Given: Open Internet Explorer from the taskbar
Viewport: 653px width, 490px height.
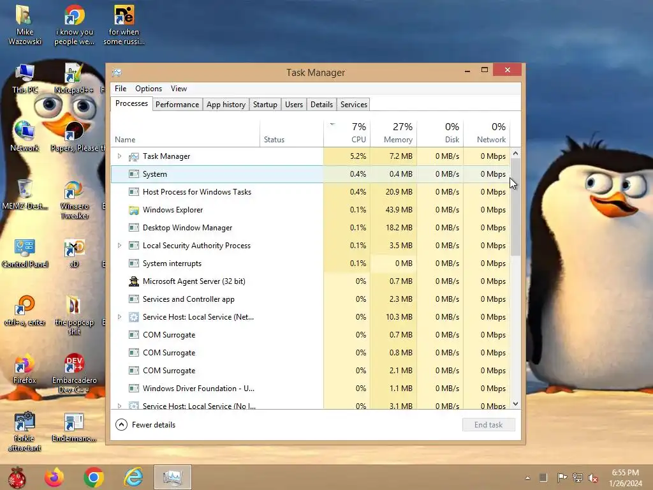Looking at the screenshot, I should 133,477.
